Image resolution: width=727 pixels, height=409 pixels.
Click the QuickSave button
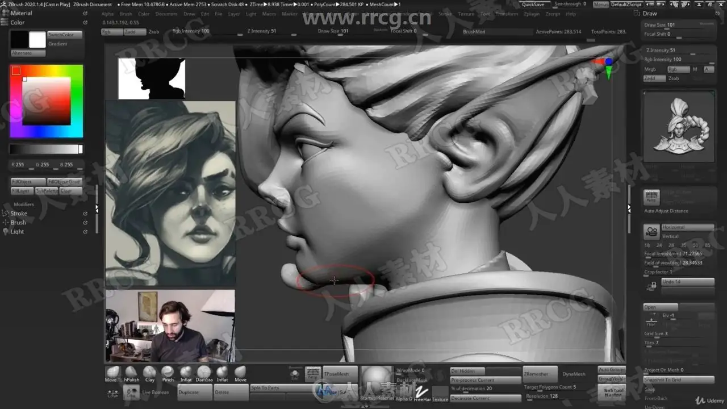pos(533,5)
